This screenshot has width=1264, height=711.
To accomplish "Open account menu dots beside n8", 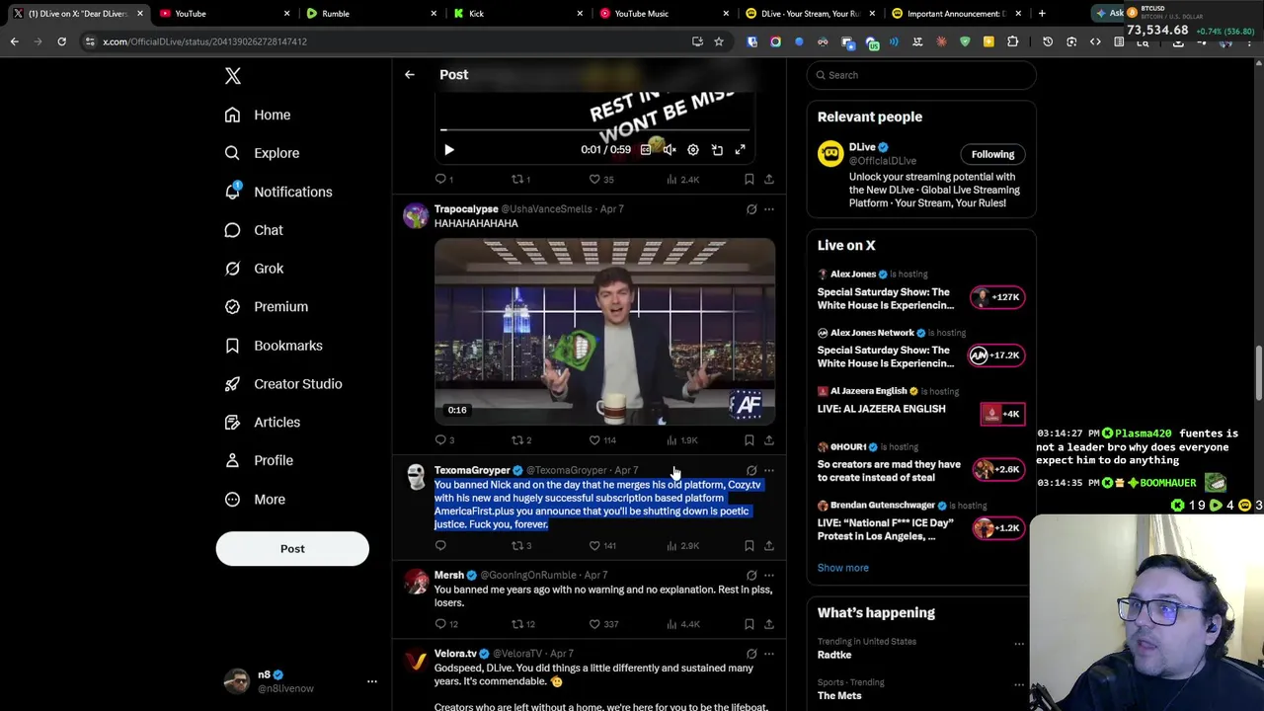I will [372, 681].
